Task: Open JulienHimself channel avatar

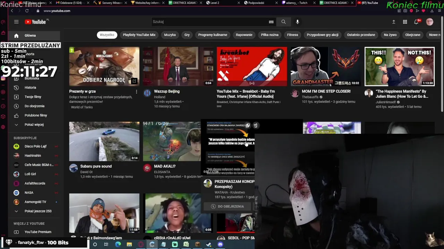Action: point(369,93)
